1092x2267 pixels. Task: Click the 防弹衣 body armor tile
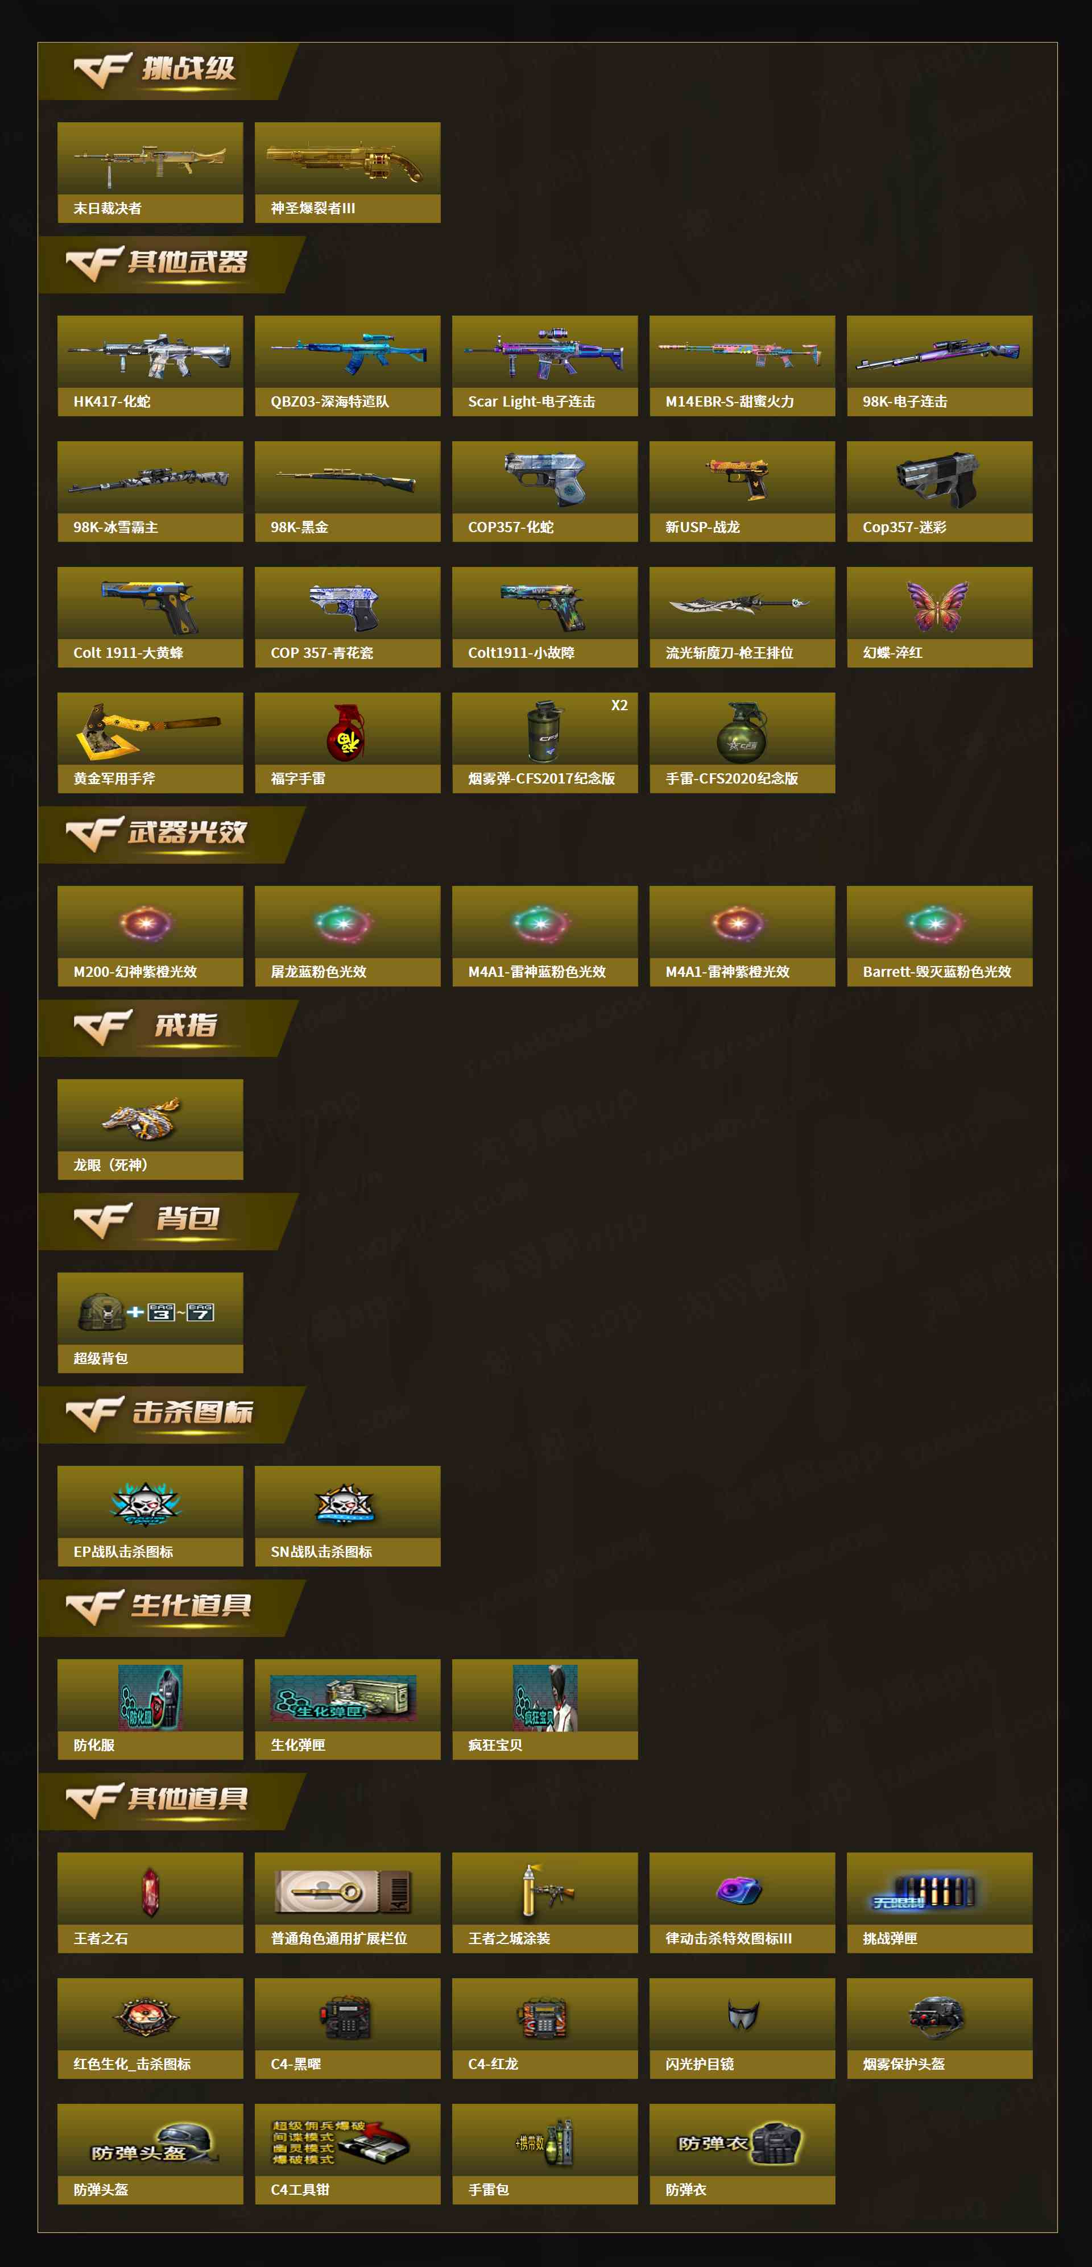[x=743, y=2154]
